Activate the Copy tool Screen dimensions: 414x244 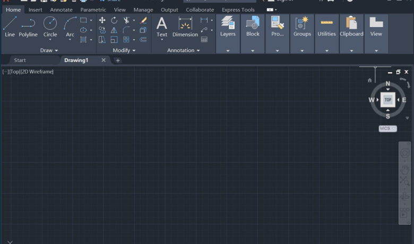pyautogui.click(x=102, y=30)
